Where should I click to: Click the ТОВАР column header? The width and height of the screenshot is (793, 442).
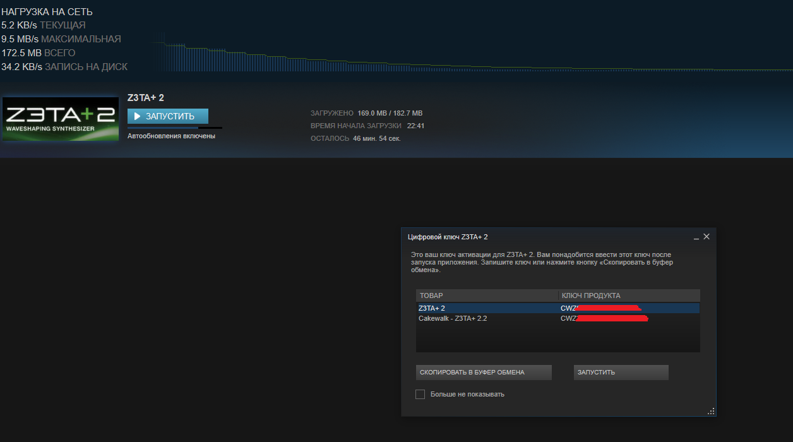point(487,296)
